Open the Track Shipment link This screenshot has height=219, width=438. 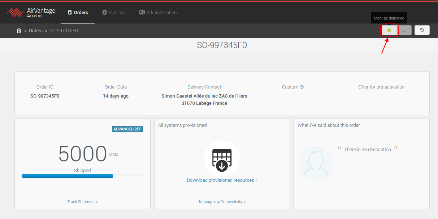[x=82, y=202]
